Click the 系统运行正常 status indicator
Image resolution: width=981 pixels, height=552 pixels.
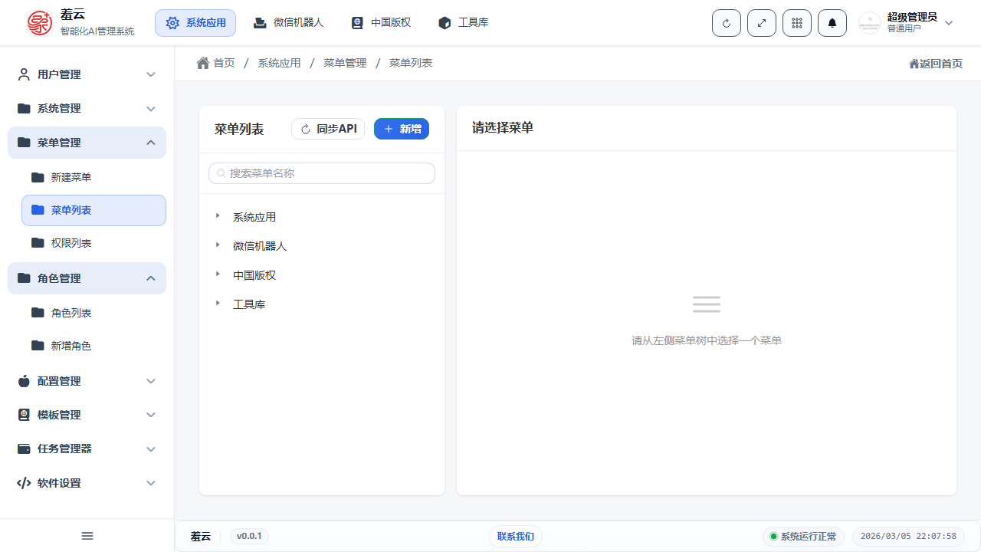point(804,536)
